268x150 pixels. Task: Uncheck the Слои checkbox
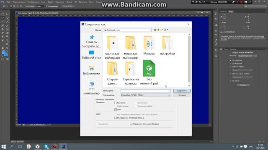(x=116, y=110)
